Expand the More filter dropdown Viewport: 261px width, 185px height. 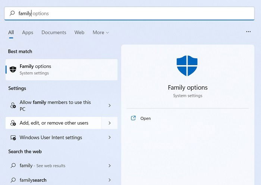101,32
